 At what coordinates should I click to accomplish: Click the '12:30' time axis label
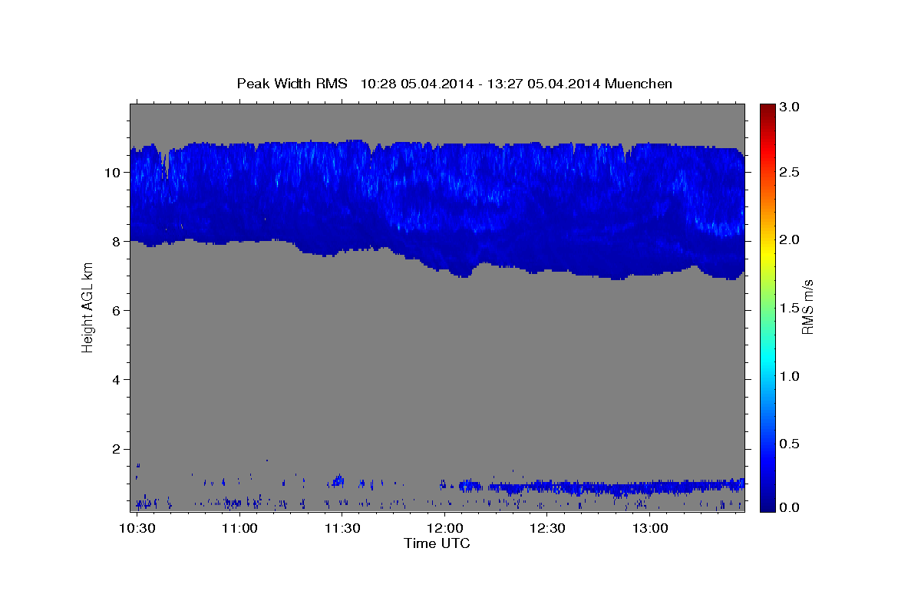tap(547, 529)
